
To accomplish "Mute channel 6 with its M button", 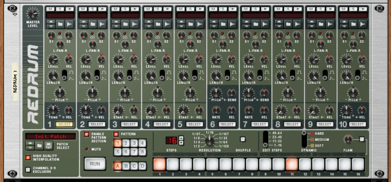I will [x=213, y=9].
